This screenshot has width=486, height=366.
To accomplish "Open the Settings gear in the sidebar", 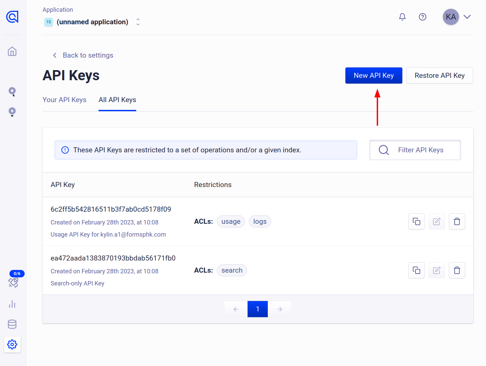I will (12, 344).
